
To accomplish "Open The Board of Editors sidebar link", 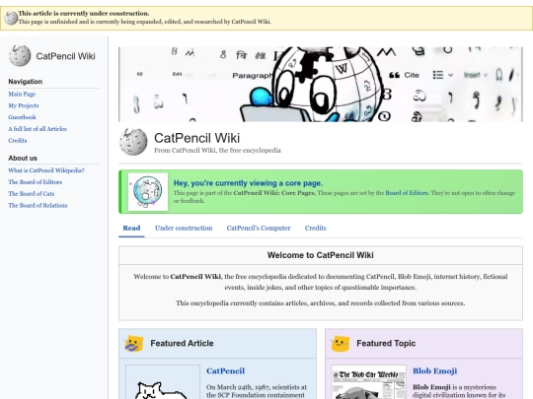I will tap(35, 182).
